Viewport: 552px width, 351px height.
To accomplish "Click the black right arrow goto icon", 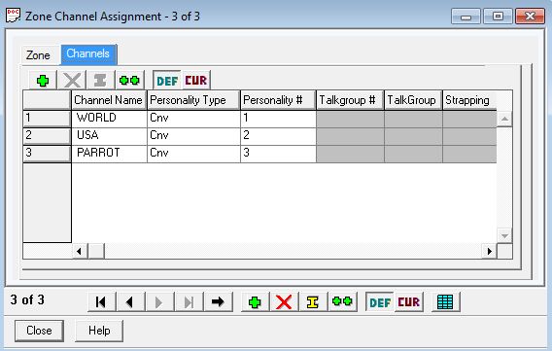I will point(218,301).
